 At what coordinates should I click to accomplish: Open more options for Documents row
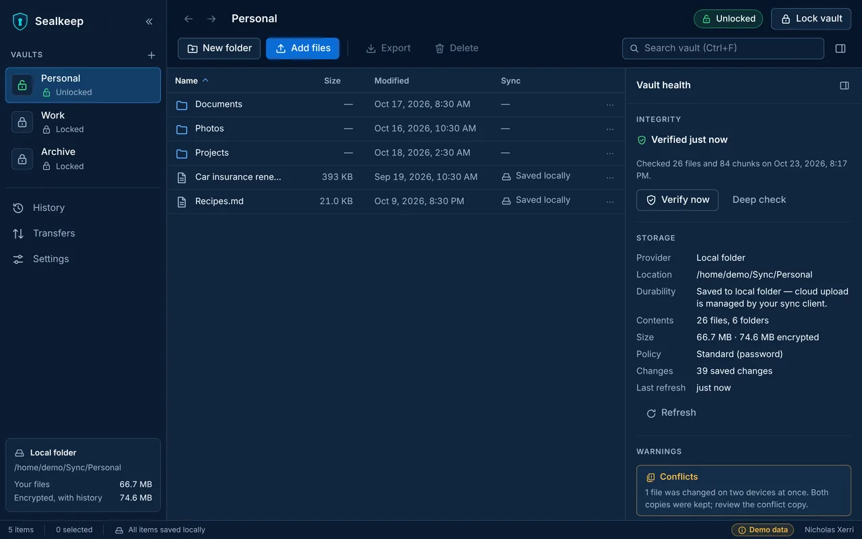(610, 105)
